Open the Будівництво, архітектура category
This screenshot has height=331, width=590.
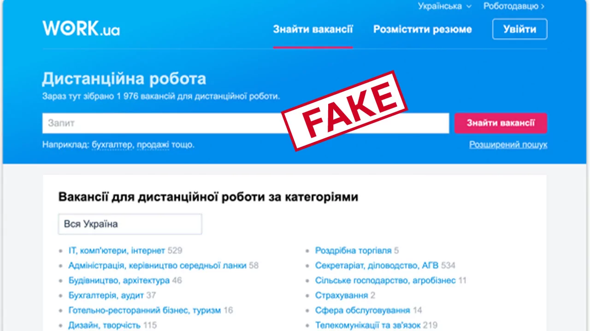click(x=119, y=280)
